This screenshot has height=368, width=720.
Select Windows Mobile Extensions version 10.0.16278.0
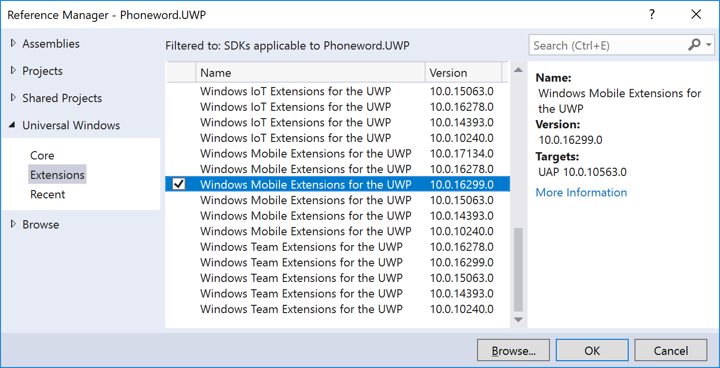click(x=337, y=169)
